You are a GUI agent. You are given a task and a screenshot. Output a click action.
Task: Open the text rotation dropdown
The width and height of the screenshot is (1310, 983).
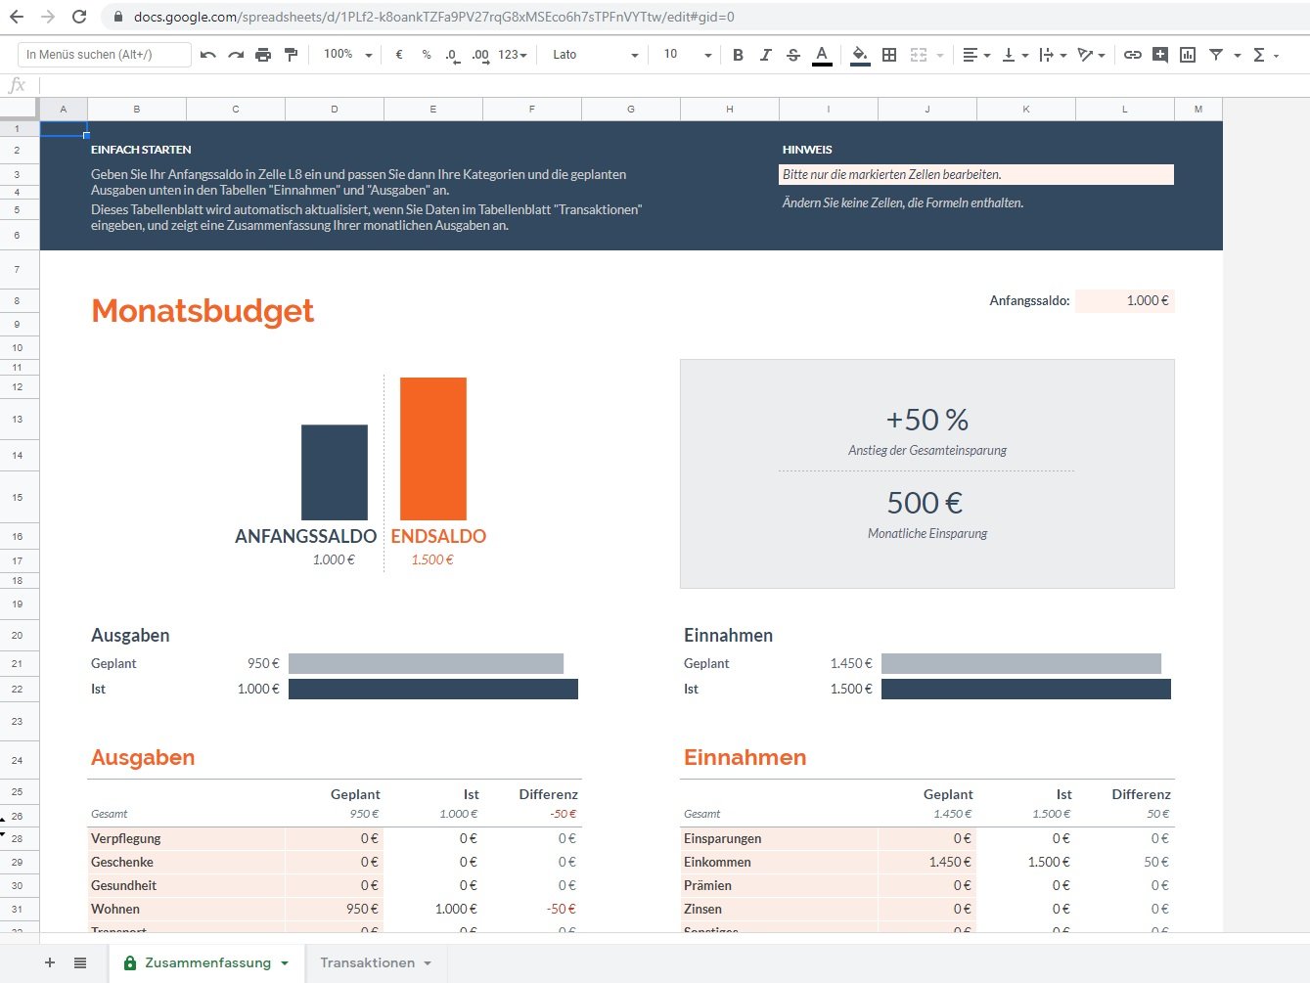click(x=1091, y=55)
